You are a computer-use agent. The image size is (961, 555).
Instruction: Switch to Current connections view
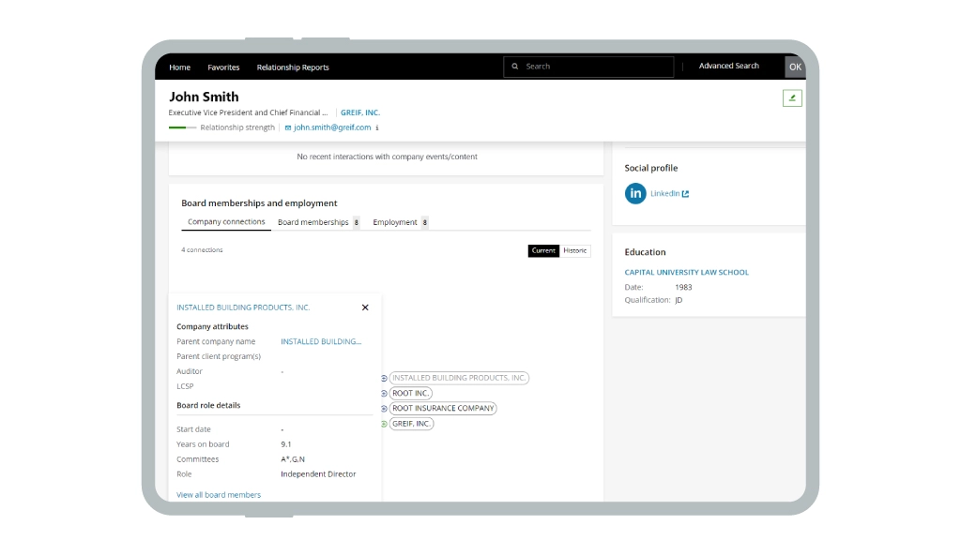(x=543, y=250)
